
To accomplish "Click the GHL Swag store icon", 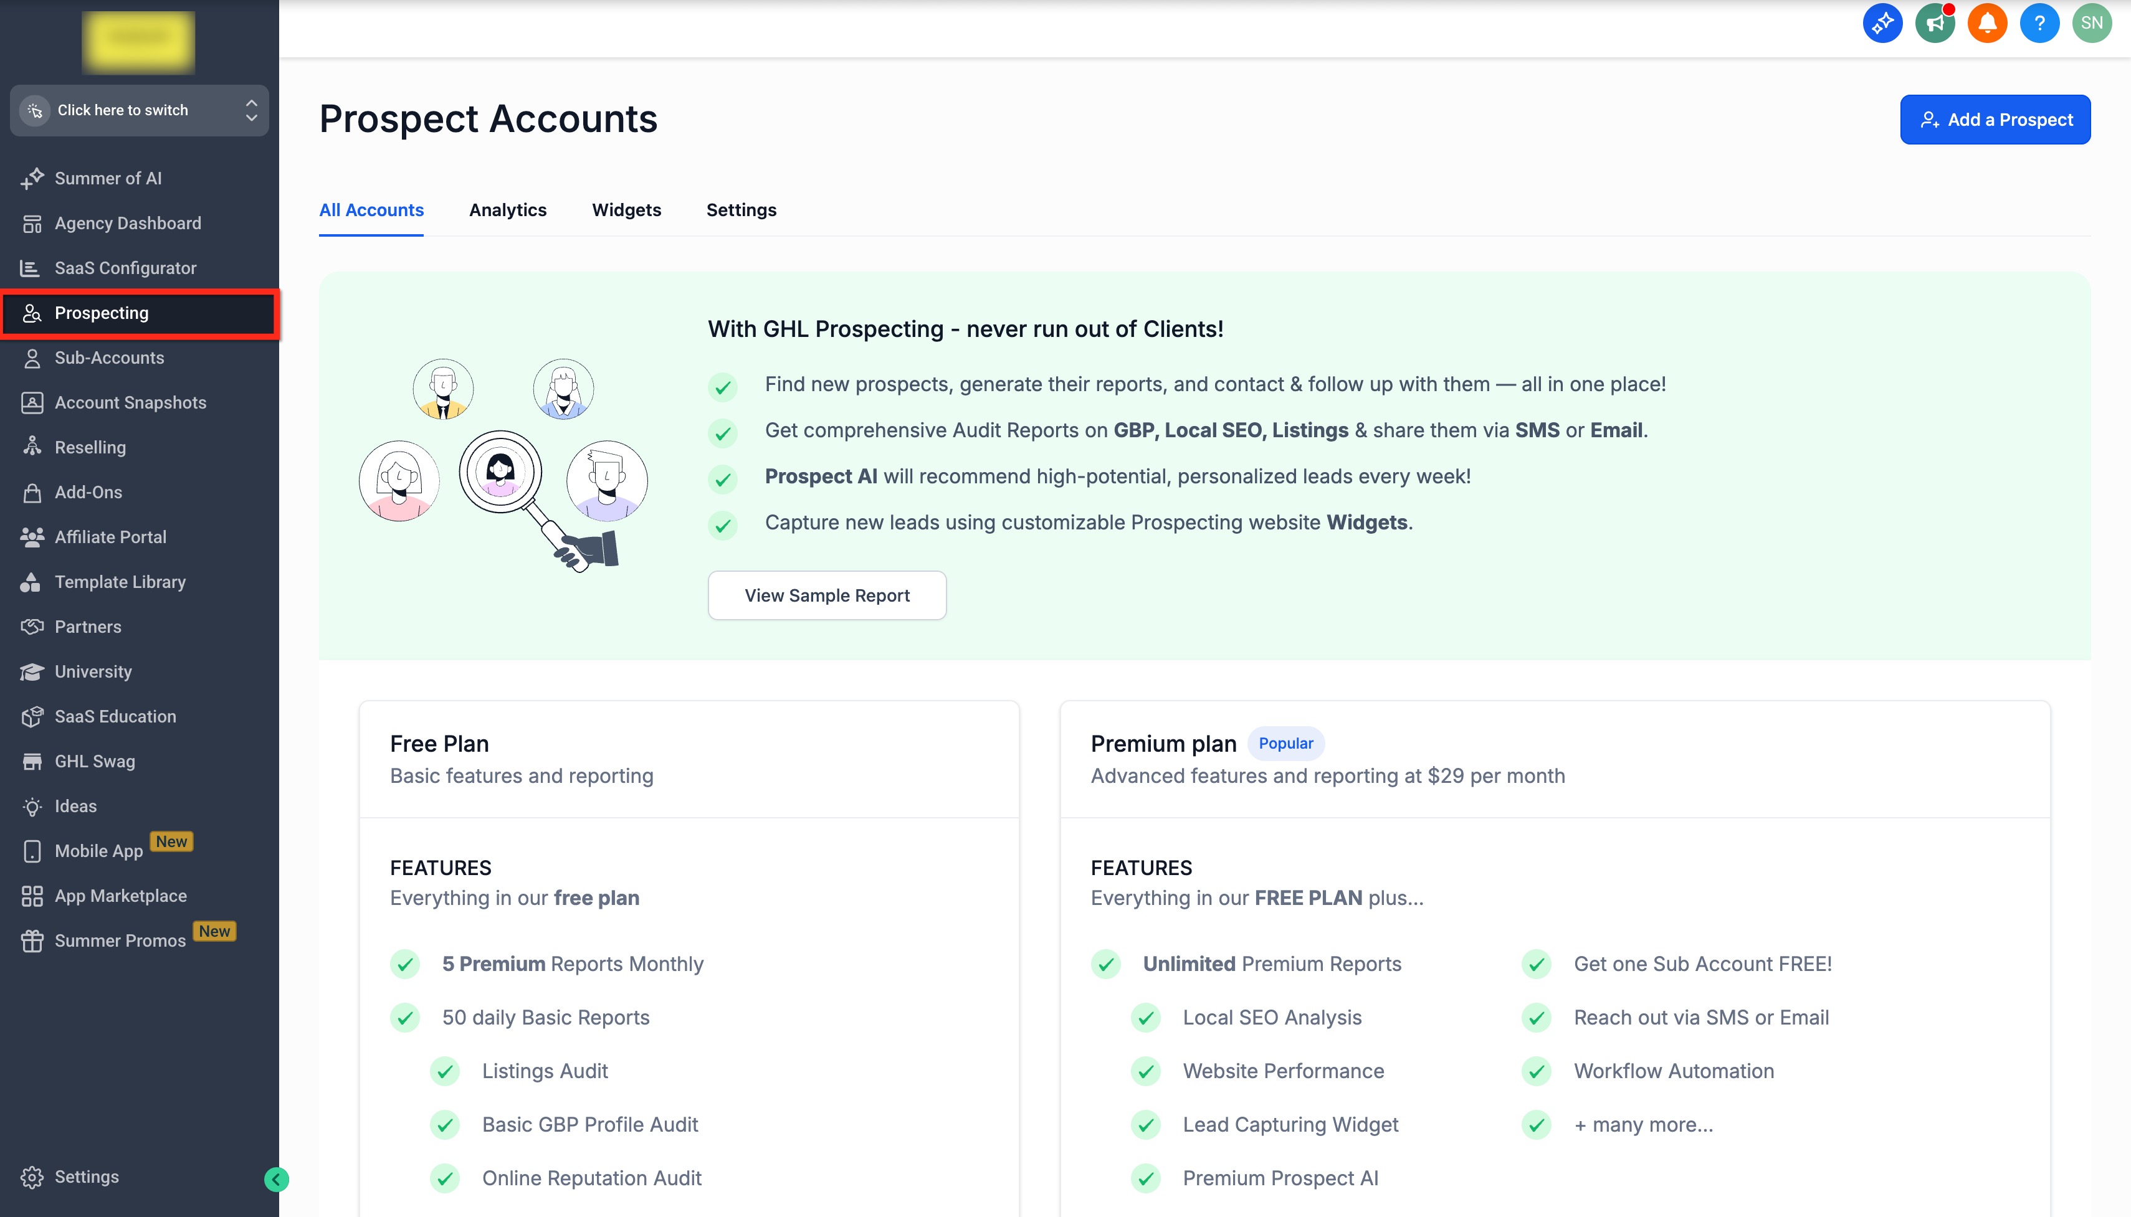I will [x=32, y=762].
